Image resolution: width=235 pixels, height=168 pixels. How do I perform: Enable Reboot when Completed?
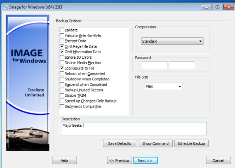62,73
